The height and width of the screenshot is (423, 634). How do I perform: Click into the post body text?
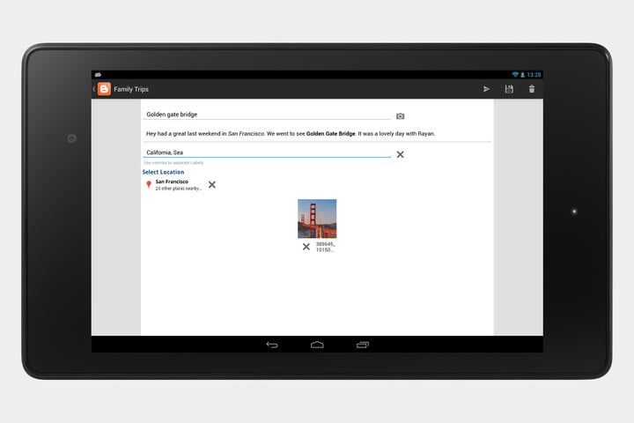[x=291, y=134]
